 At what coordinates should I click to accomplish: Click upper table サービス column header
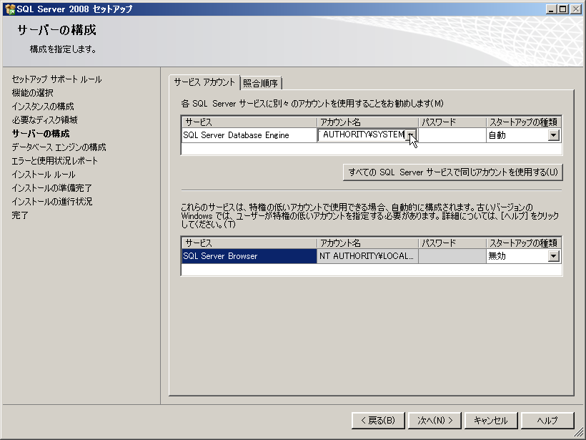click(249, 122)
